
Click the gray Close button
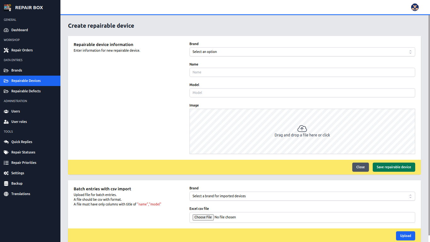pos(360,167)
